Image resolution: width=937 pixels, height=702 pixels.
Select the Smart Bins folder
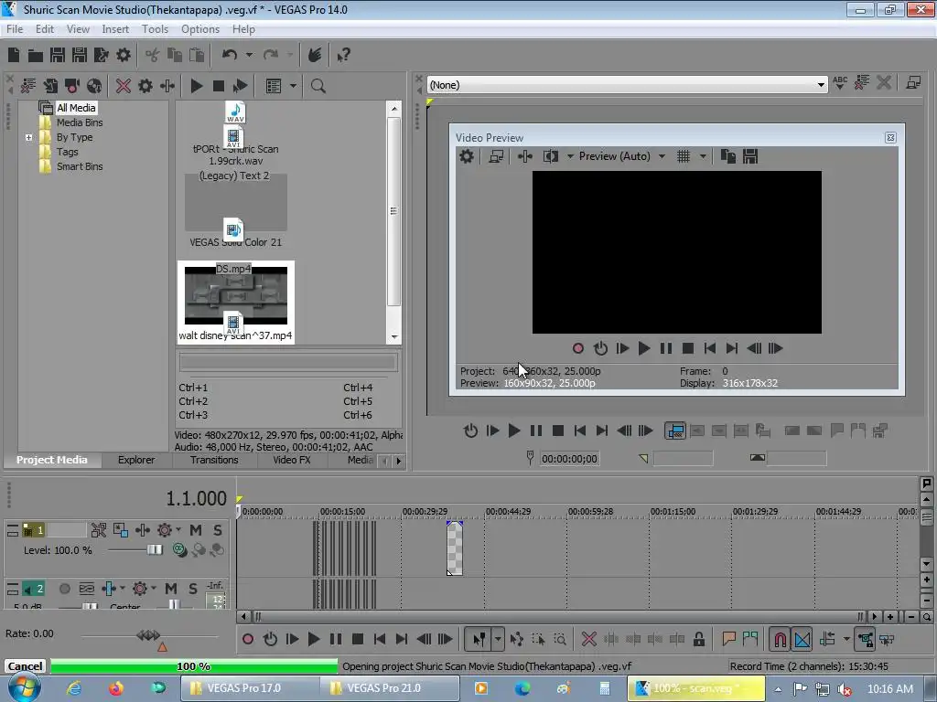tap(80, 166)
